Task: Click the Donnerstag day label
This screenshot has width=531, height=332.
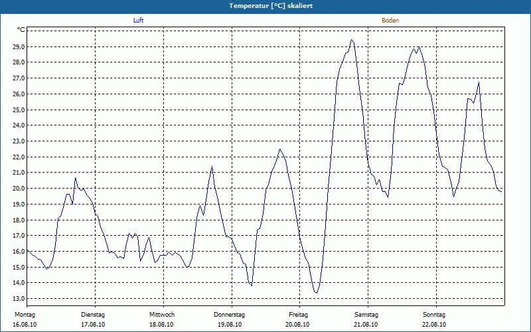Action: click(x=229, y=315)
